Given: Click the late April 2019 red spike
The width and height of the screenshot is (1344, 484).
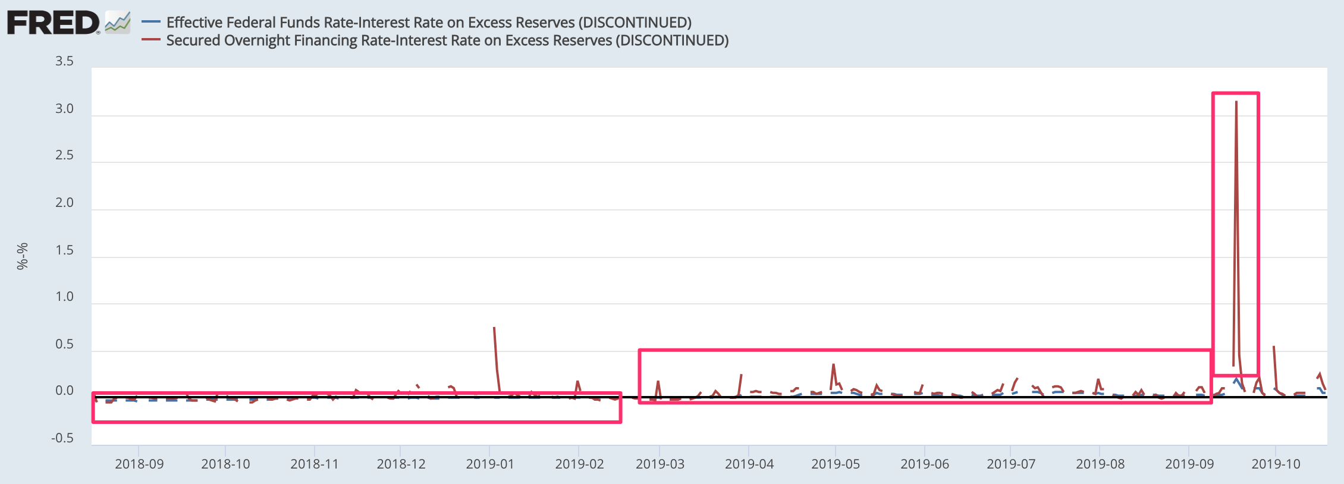Looking at the screenshot, I should tap(834, 365).
